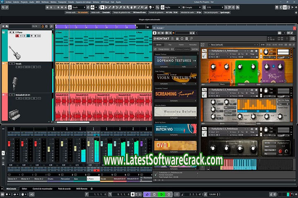Select the Glue tool

pos(120,7)
